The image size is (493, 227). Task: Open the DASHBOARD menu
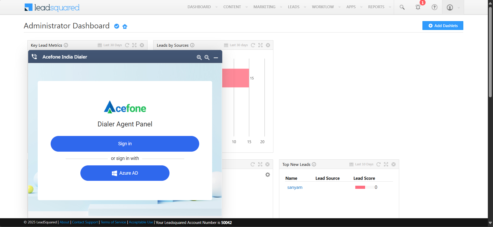tap(199, 7)
